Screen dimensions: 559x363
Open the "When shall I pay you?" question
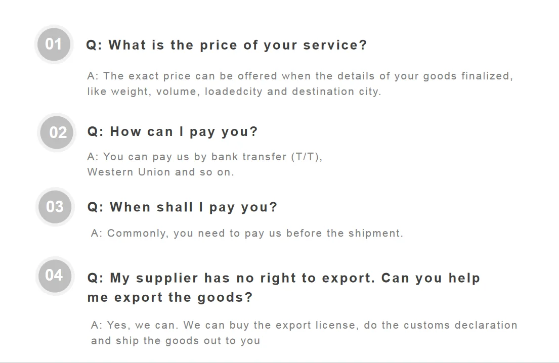coord(182,207)
